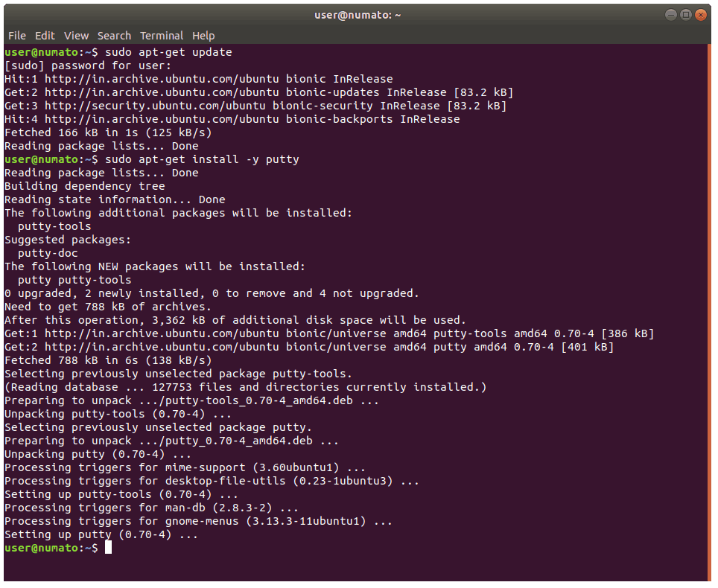Close the terminal window

tap(701, 14)
